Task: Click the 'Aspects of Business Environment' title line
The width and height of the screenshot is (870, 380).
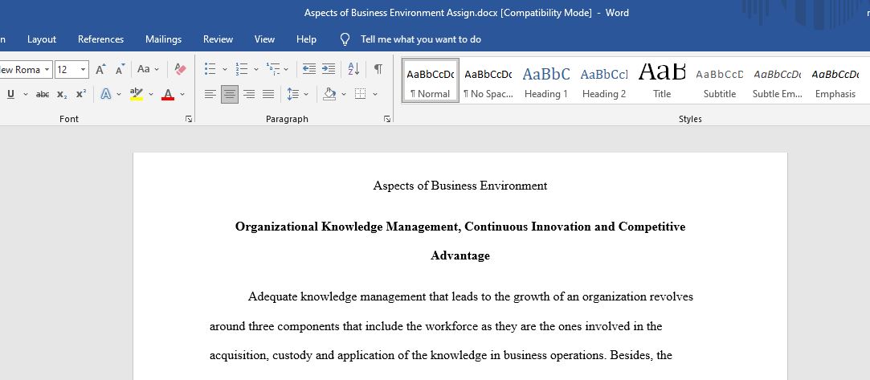Action: [460, 186]
